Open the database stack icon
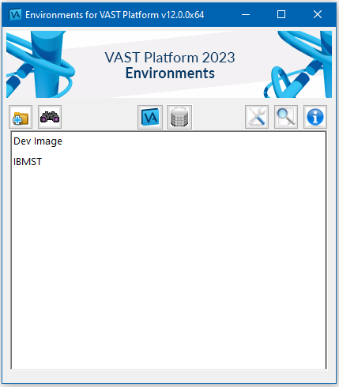Viewport: 339px width, 387px height. 179,117
